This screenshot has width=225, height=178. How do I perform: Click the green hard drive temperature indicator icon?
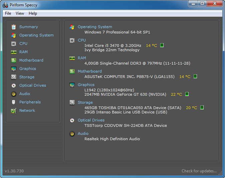(202, 107)
